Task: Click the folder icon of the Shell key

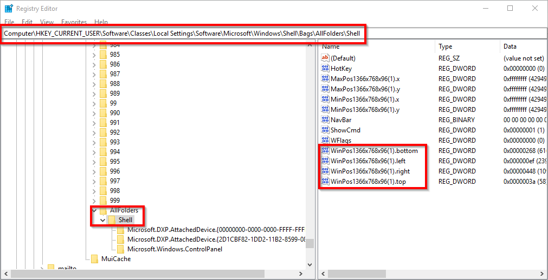Action: 112,220
